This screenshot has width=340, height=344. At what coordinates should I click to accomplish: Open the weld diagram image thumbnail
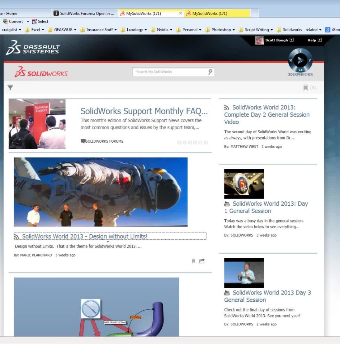[96, 307]
